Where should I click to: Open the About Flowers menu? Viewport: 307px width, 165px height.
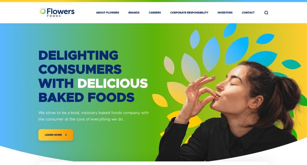click(108, 13)
